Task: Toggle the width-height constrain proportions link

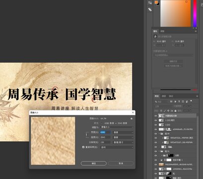Action: 86,135
